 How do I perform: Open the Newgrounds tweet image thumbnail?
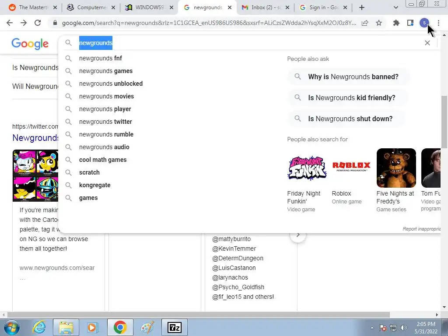pyautogui.click(x=35, y=175)
